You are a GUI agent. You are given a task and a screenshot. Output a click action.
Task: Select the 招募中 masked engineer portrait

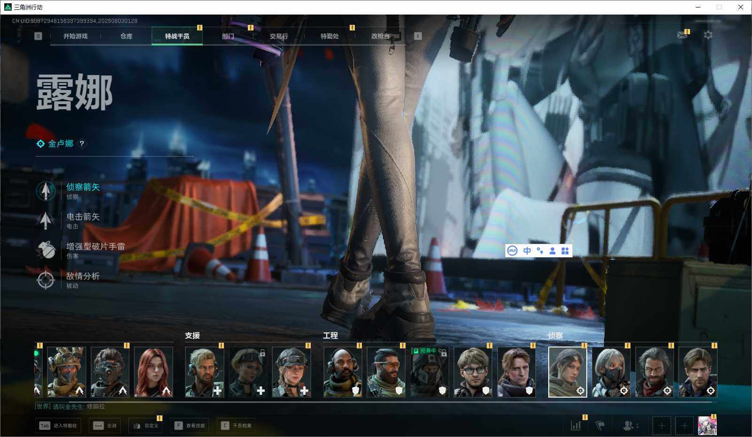point(430,372)
